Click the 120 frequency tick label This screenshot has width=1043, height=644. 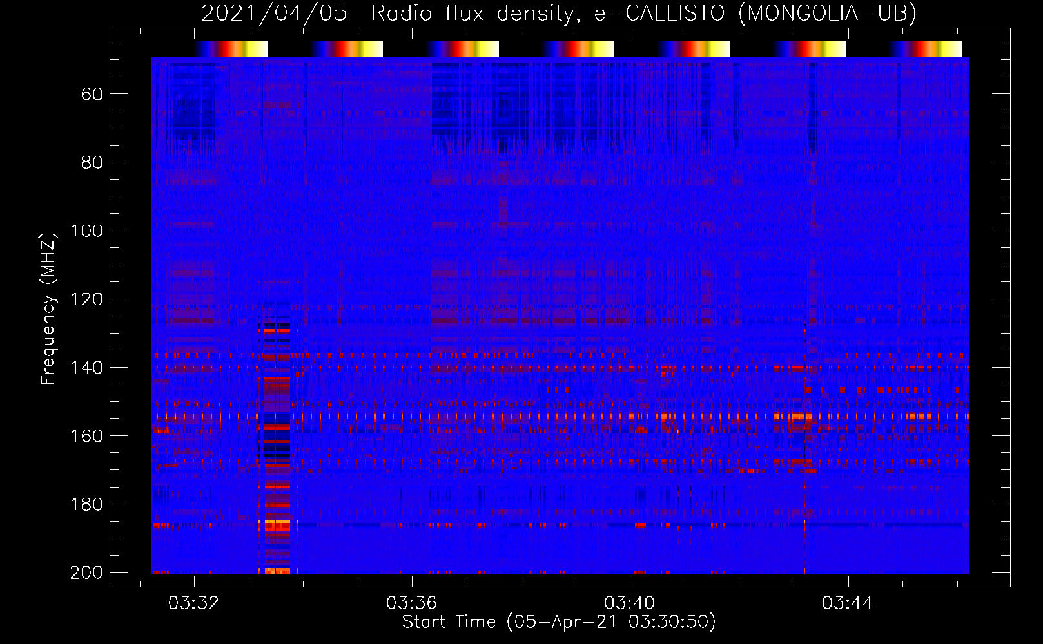tap(87, 299)
